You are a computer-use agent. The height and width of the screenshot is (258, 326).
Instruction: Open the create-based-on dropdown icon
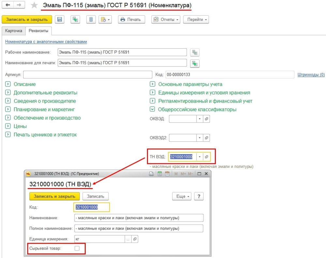[x=105, y=20]
